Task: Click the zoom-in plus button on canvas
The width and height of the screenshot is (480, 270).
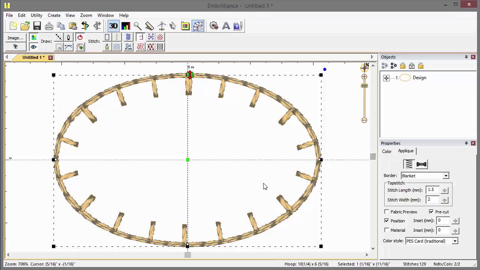Action: tap(364, 77)
